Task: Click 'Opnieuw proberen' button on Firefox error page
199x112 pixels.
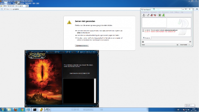Action: pyautogui.click(x=82, y=45)
